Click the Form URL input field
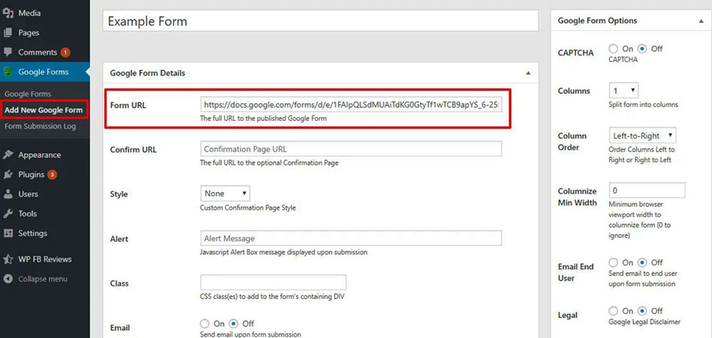 (x=351, y=105)
